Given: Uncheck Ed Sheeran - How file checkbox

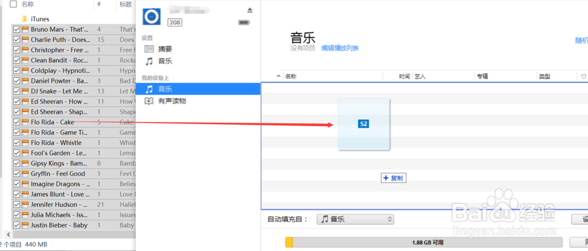Looking at the screenshot, I should [x=16, y=102].
